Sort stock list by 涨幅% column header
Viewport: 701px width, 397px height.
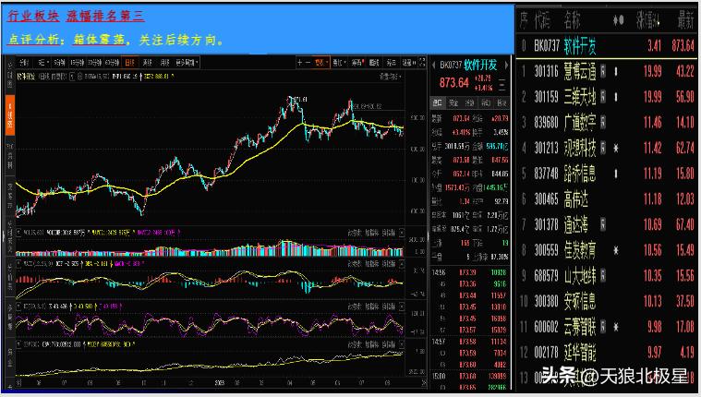[x=648, y=20]
